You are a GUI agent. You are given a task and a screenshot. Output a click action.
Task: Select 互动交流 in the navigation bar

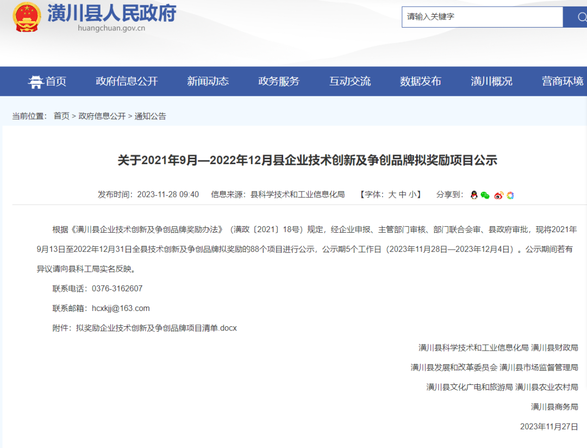pos(350,82)
